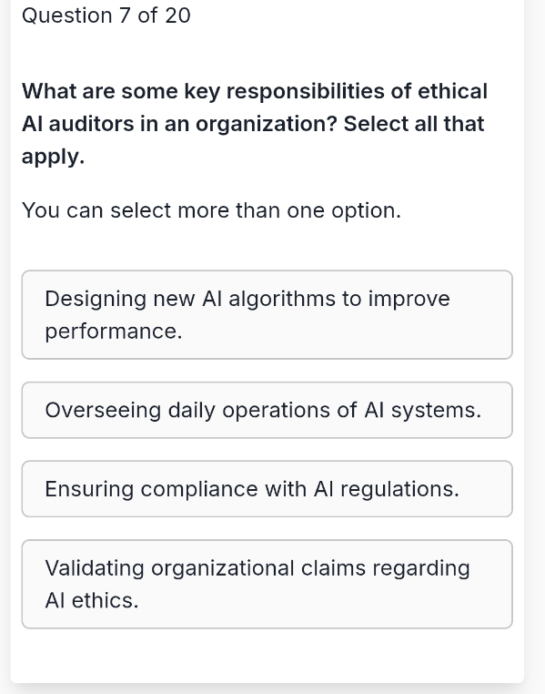Select 'Validating organizational claims regarding AI ethics'
Viewport: 545px width, 694px height.
point(267,584)
